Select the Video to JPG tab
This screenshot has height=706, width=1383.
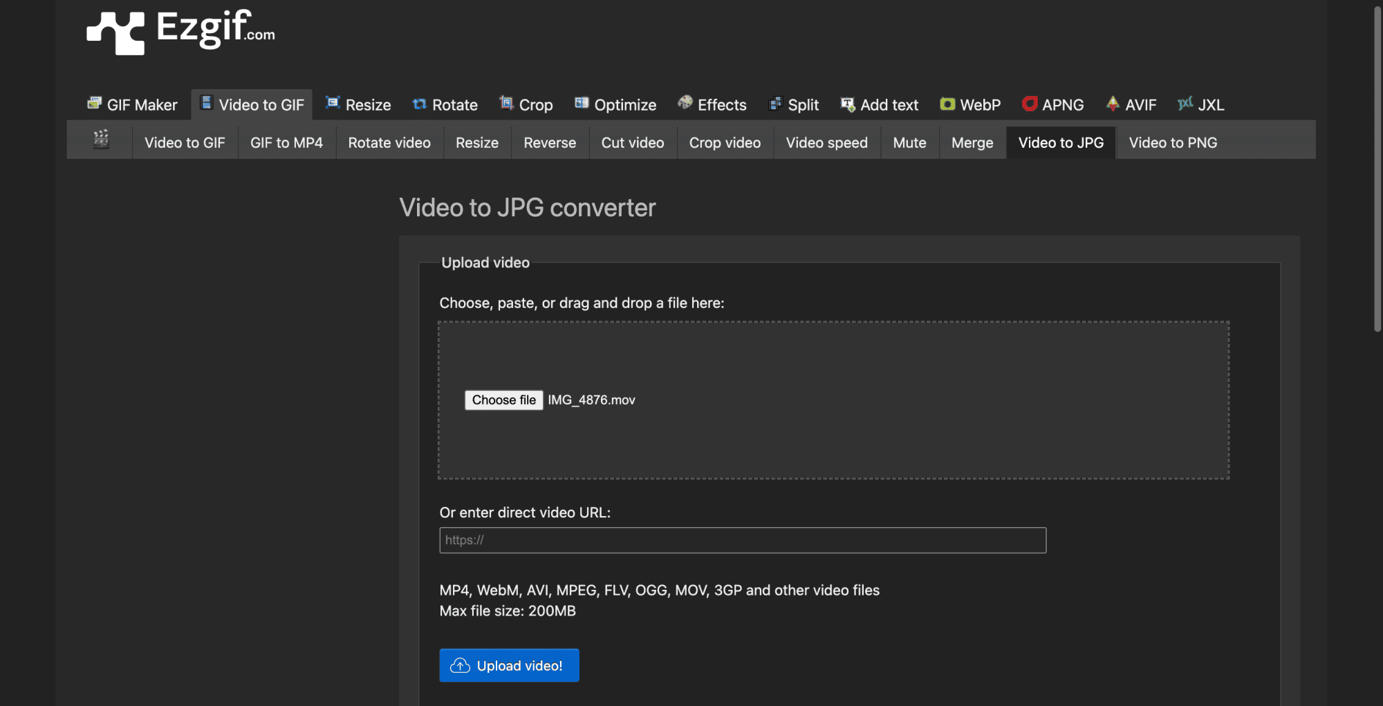coord(1061,143)
